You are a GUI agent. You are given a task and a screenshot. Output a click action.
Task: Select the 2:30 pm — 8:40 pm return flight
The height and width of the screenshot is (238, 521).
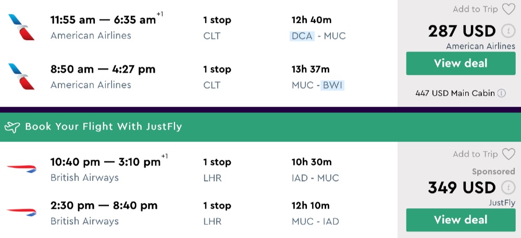[103, 206]
